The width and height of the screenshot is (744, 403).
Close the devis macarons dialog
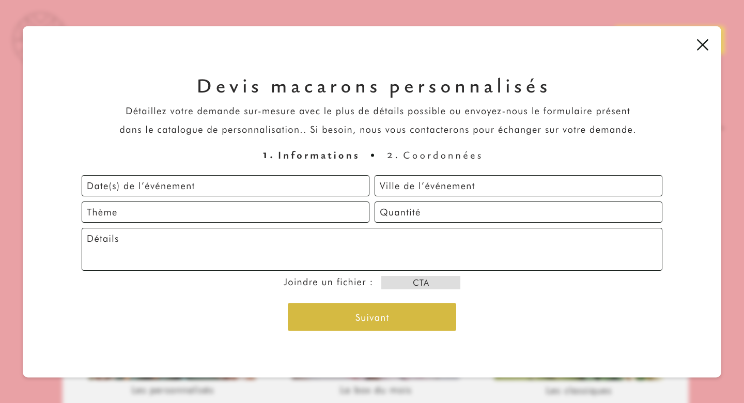[x=702, y=45]
